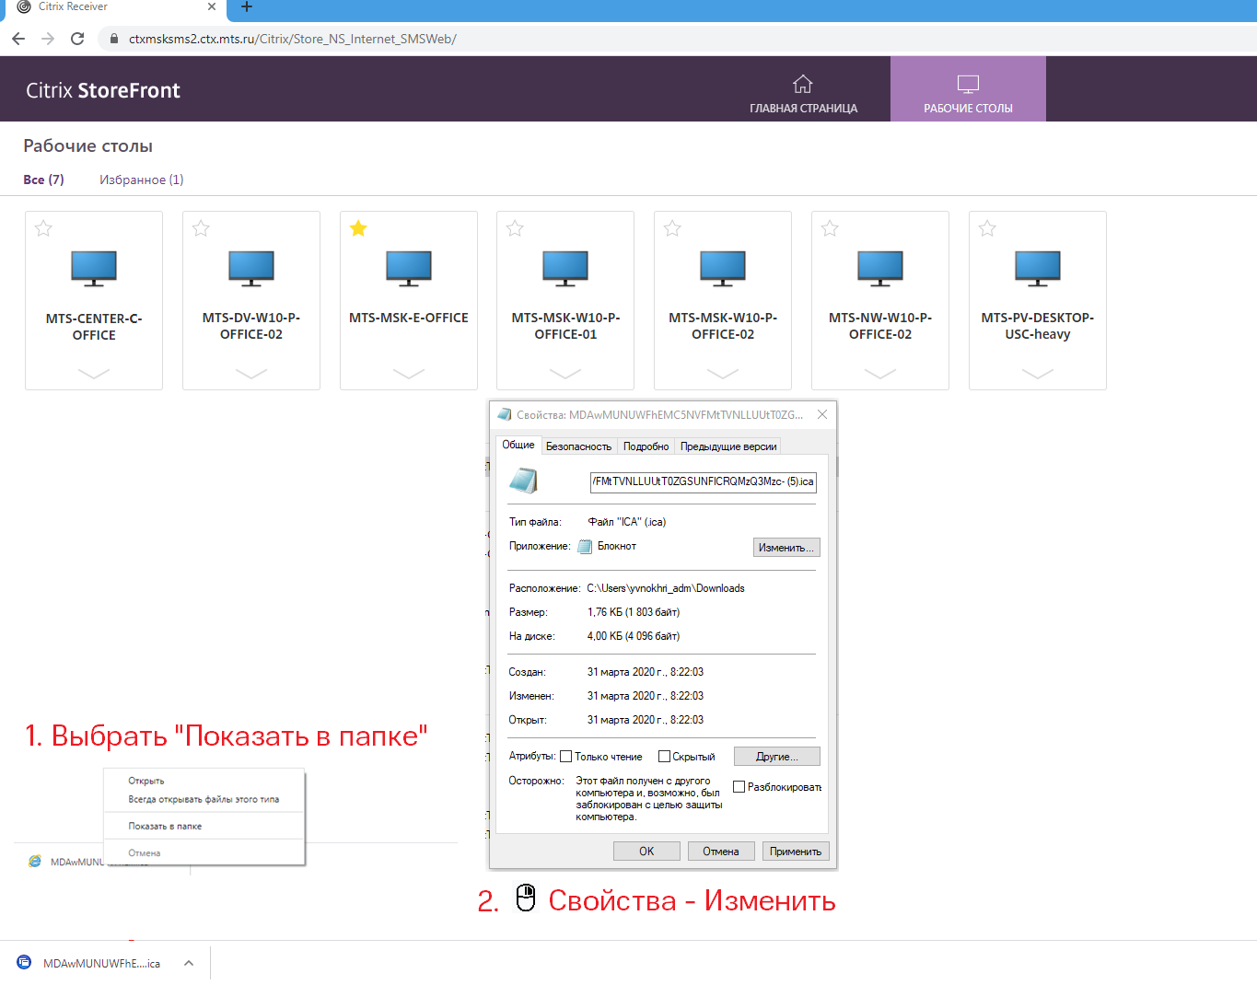Close the Citrix Receiver browser tab
1257x985 pixels.
(212, 6)
